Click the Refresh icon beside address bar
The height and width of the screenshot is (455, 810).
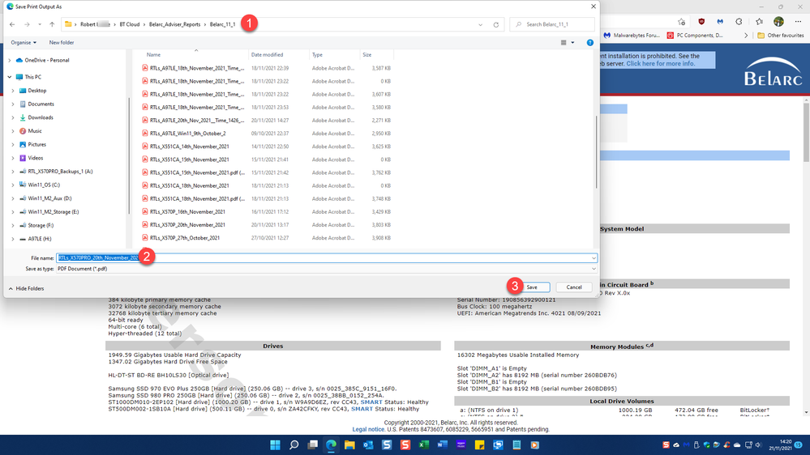[496, 24]
